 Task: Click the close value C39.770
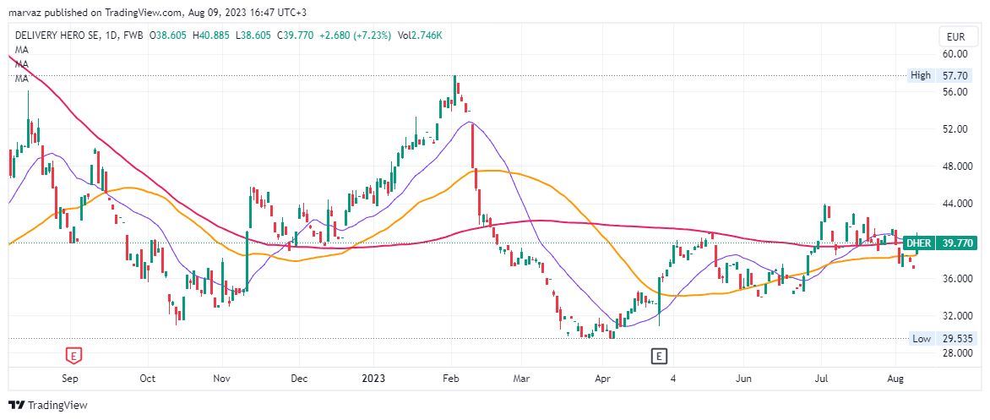click(x=296, y=36)
